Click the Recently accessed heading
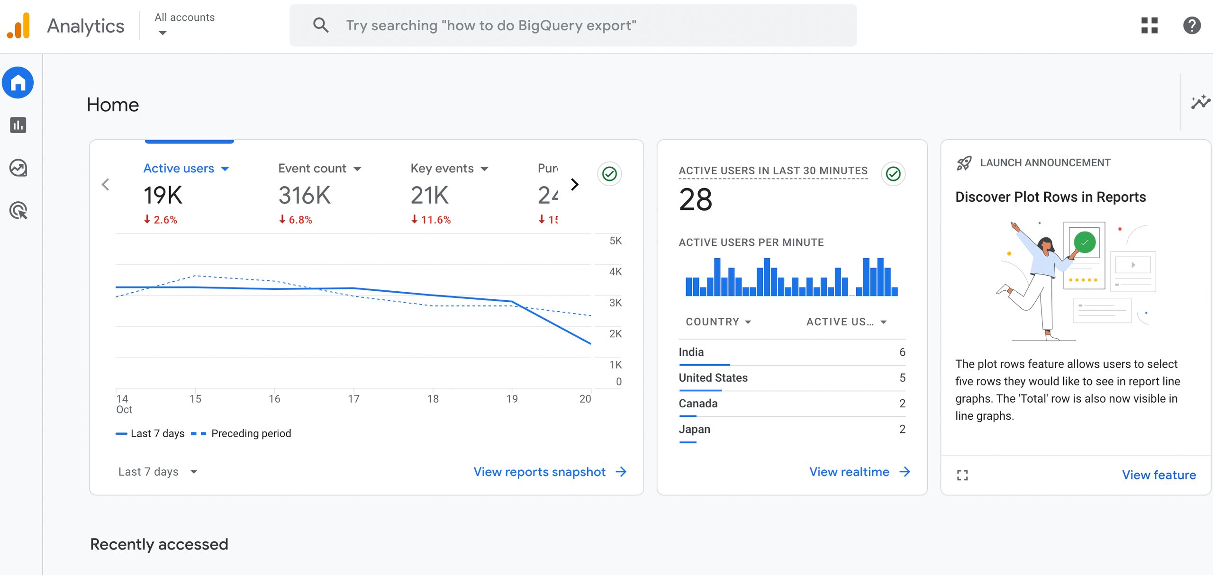This screenshot has height=575, width=1213. [159, 544]
